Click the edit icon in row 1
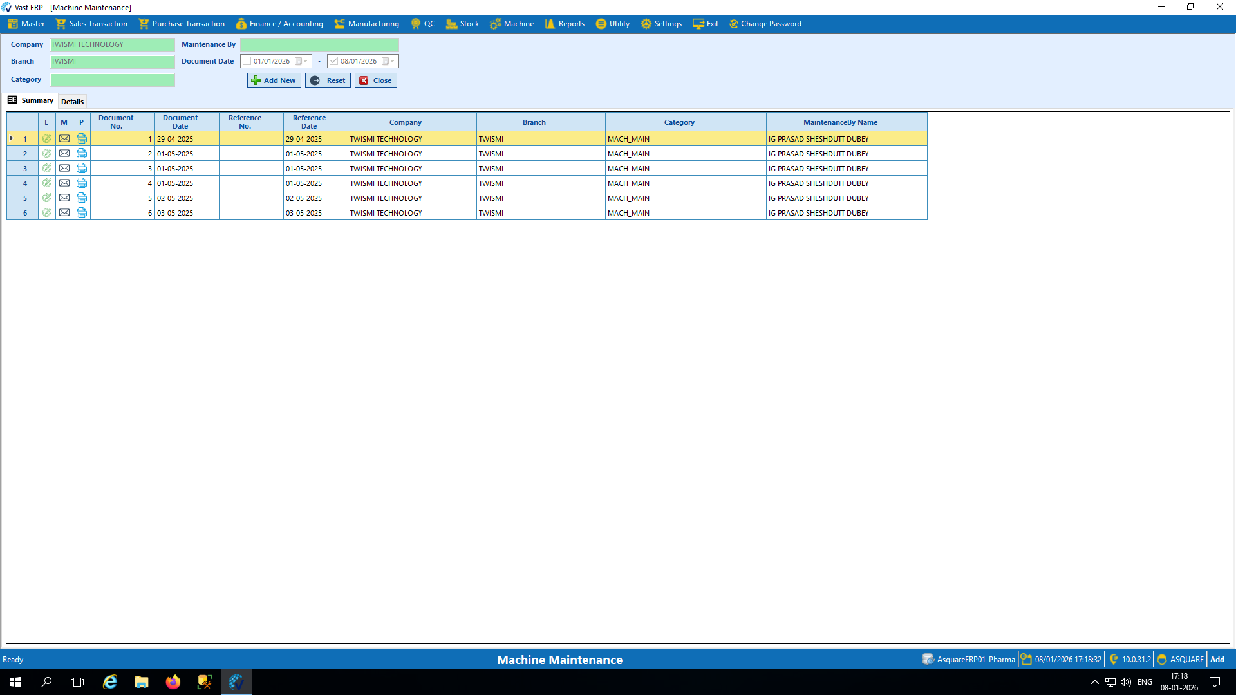The width and height of the screenshot is (1236, 695). (x=47, y=139)
